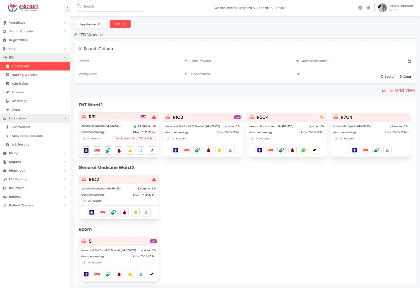Click the blood drop icon on R31 card
This screenshot has width=420, height=288.
click(x=119, y=151)
